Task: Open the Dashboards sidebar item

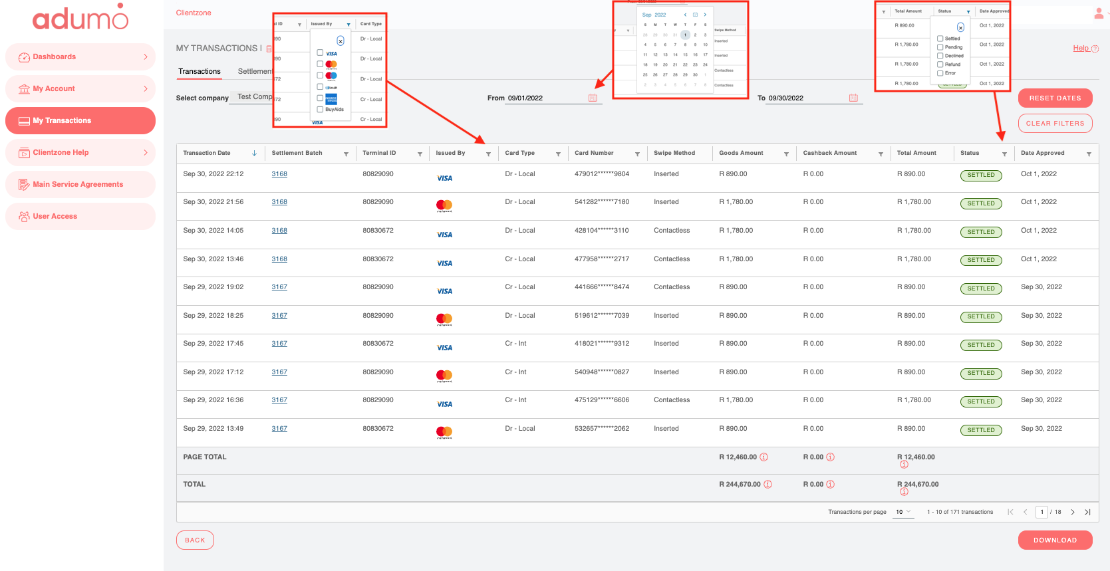Action: [x=80, y=57]
